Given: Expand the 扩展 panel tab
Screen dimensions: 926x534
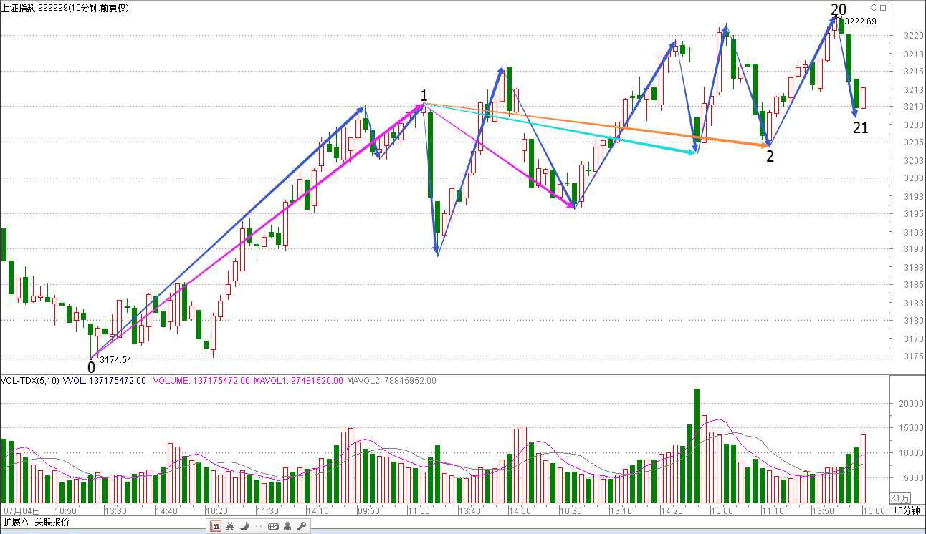Looking at the screenshot, I should tap(16, 523).
